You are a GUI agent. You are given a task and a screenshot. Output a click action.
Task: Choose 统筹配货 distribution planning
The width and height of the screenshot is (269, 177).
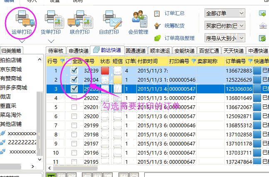(x=169, y=26)
